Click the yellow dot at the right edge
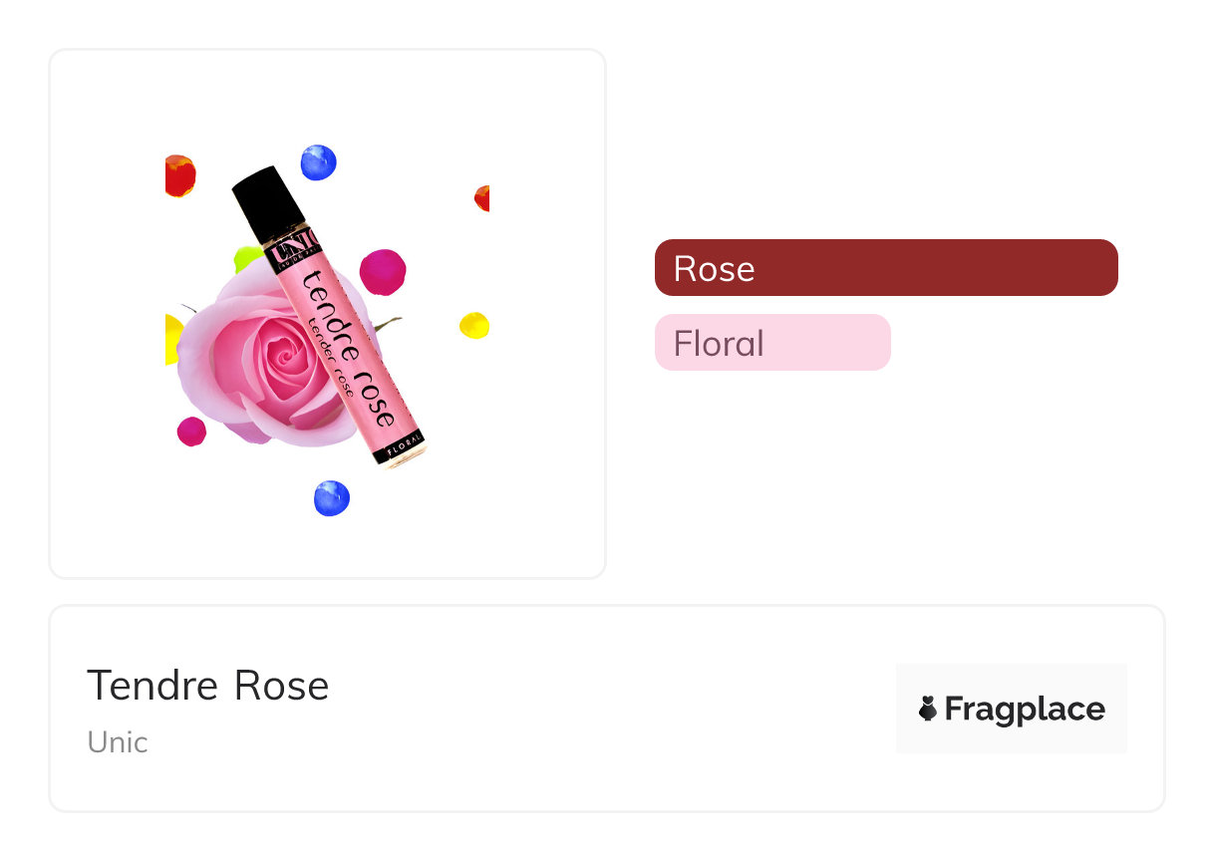 tap(474, 325)
